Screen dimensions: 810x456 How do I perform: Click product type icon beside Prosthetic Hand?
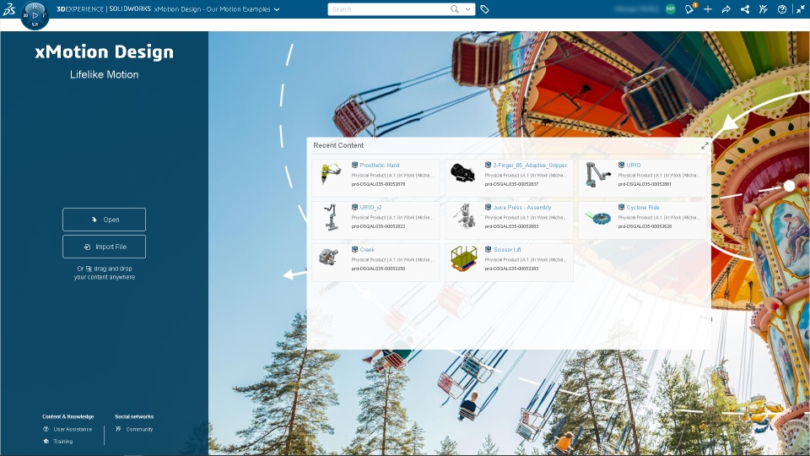tap(354, 165)
